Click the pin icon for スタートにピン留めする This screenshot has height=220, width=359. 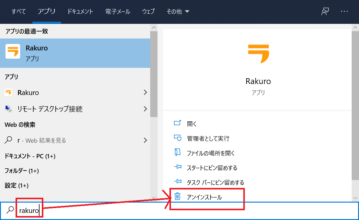pos(178,167)
